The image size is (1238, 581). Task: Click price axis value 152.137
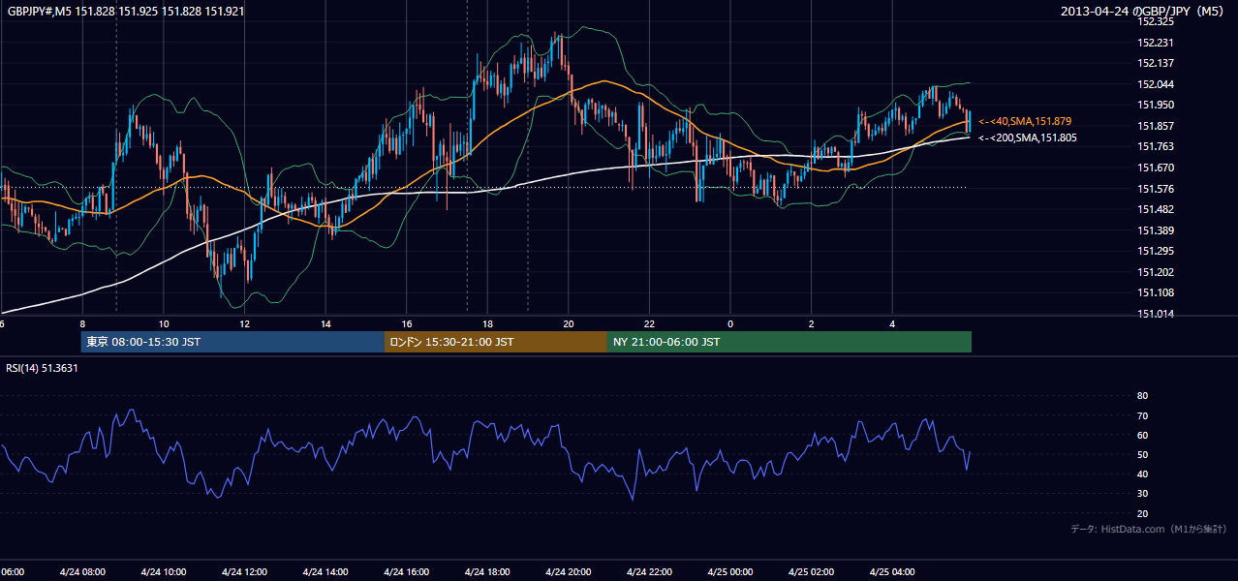point(1156,63)
